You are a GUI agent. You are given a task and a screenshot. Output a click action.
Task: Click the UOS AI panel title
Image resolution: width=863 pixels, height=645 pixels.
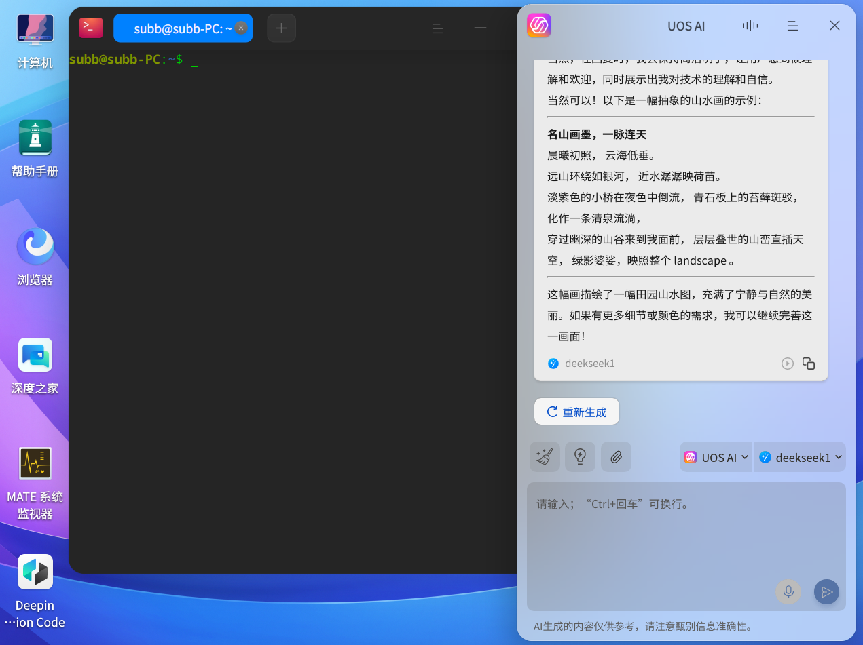tap(686, 26)
